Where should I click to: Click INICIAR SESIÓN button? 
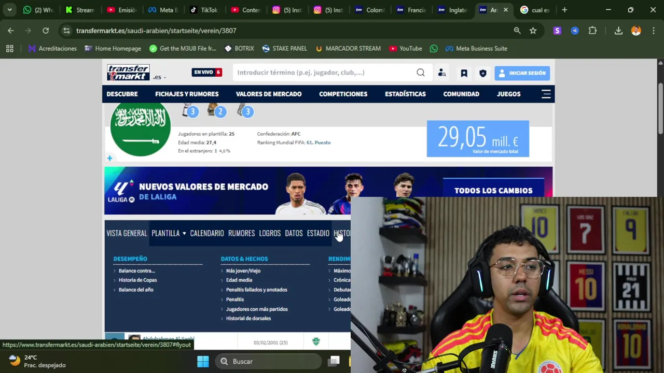tap(522, 73)
